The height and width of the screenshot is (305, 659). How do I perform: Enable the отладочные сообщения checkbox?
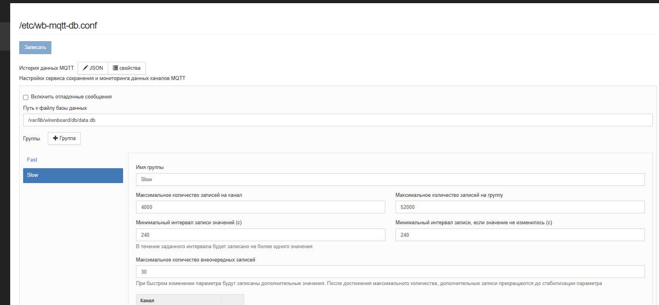click(x=26, y=97)
